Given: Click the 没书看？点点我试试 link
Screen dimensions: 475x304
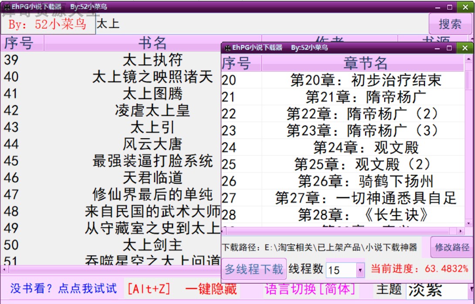Looking at the screenshot, I should [x=63, y=288].
